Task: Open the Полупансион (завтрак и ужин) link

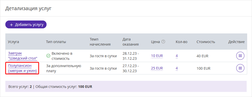Action: pyautogui.click(x=22, y=68)
